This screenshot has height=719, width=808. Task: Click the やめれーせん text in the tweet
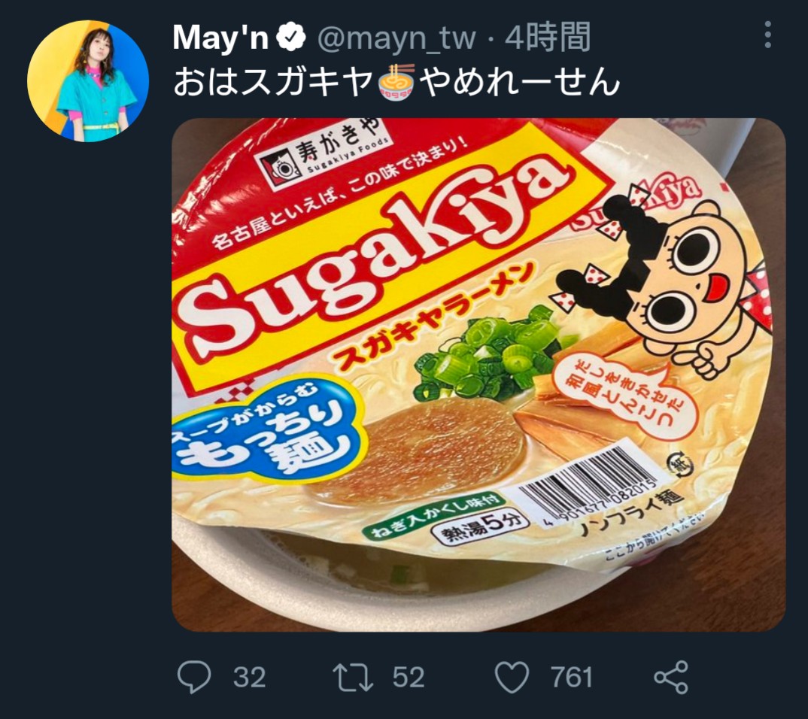pyautogui.click(x=519, y=83)
